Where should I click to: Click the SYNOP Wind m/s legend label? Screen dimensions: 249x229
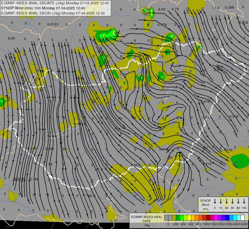205,205
